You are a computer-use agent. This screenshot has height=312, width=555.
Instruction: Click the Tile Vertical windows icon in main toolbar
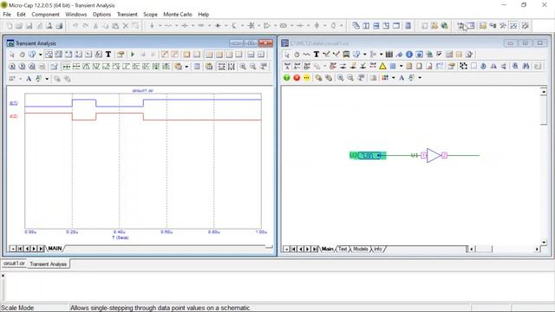coord(366,26)
